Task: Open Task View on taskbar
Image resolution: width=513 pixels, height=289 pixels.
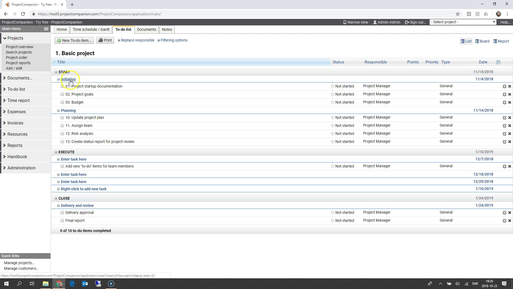Action: 32,284
